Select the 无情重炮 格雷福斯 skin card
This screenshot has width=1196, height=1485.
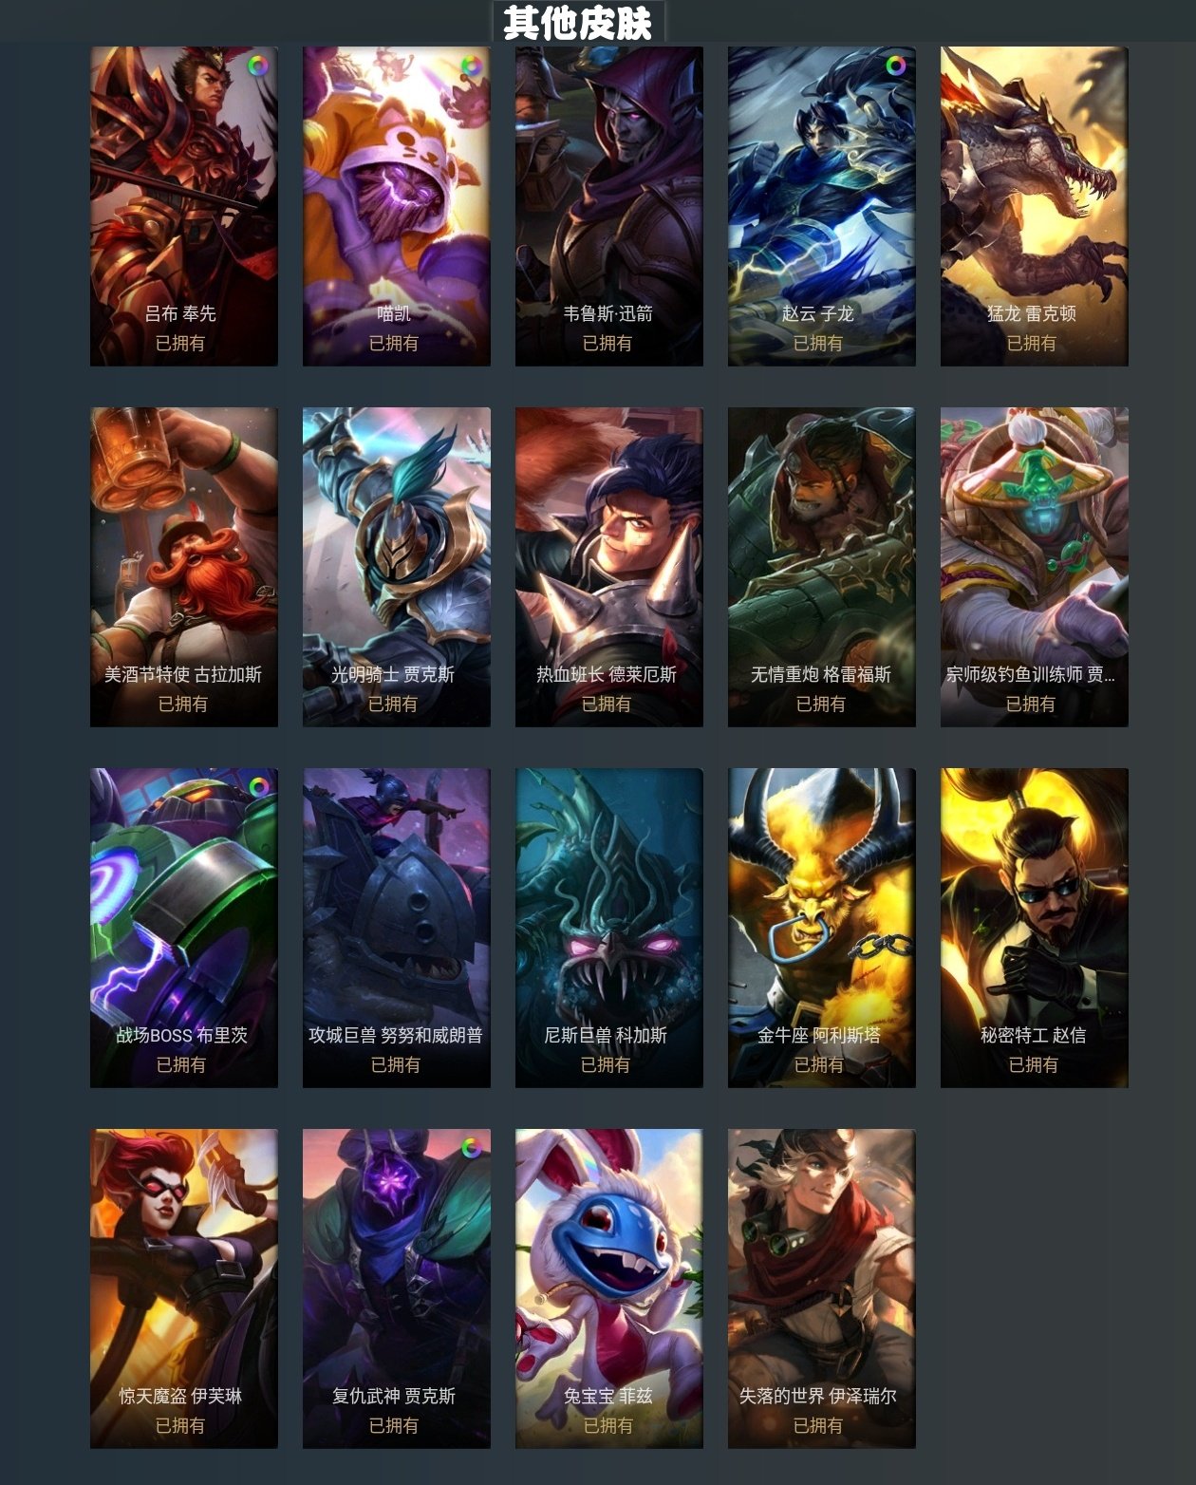pos(822,567)
